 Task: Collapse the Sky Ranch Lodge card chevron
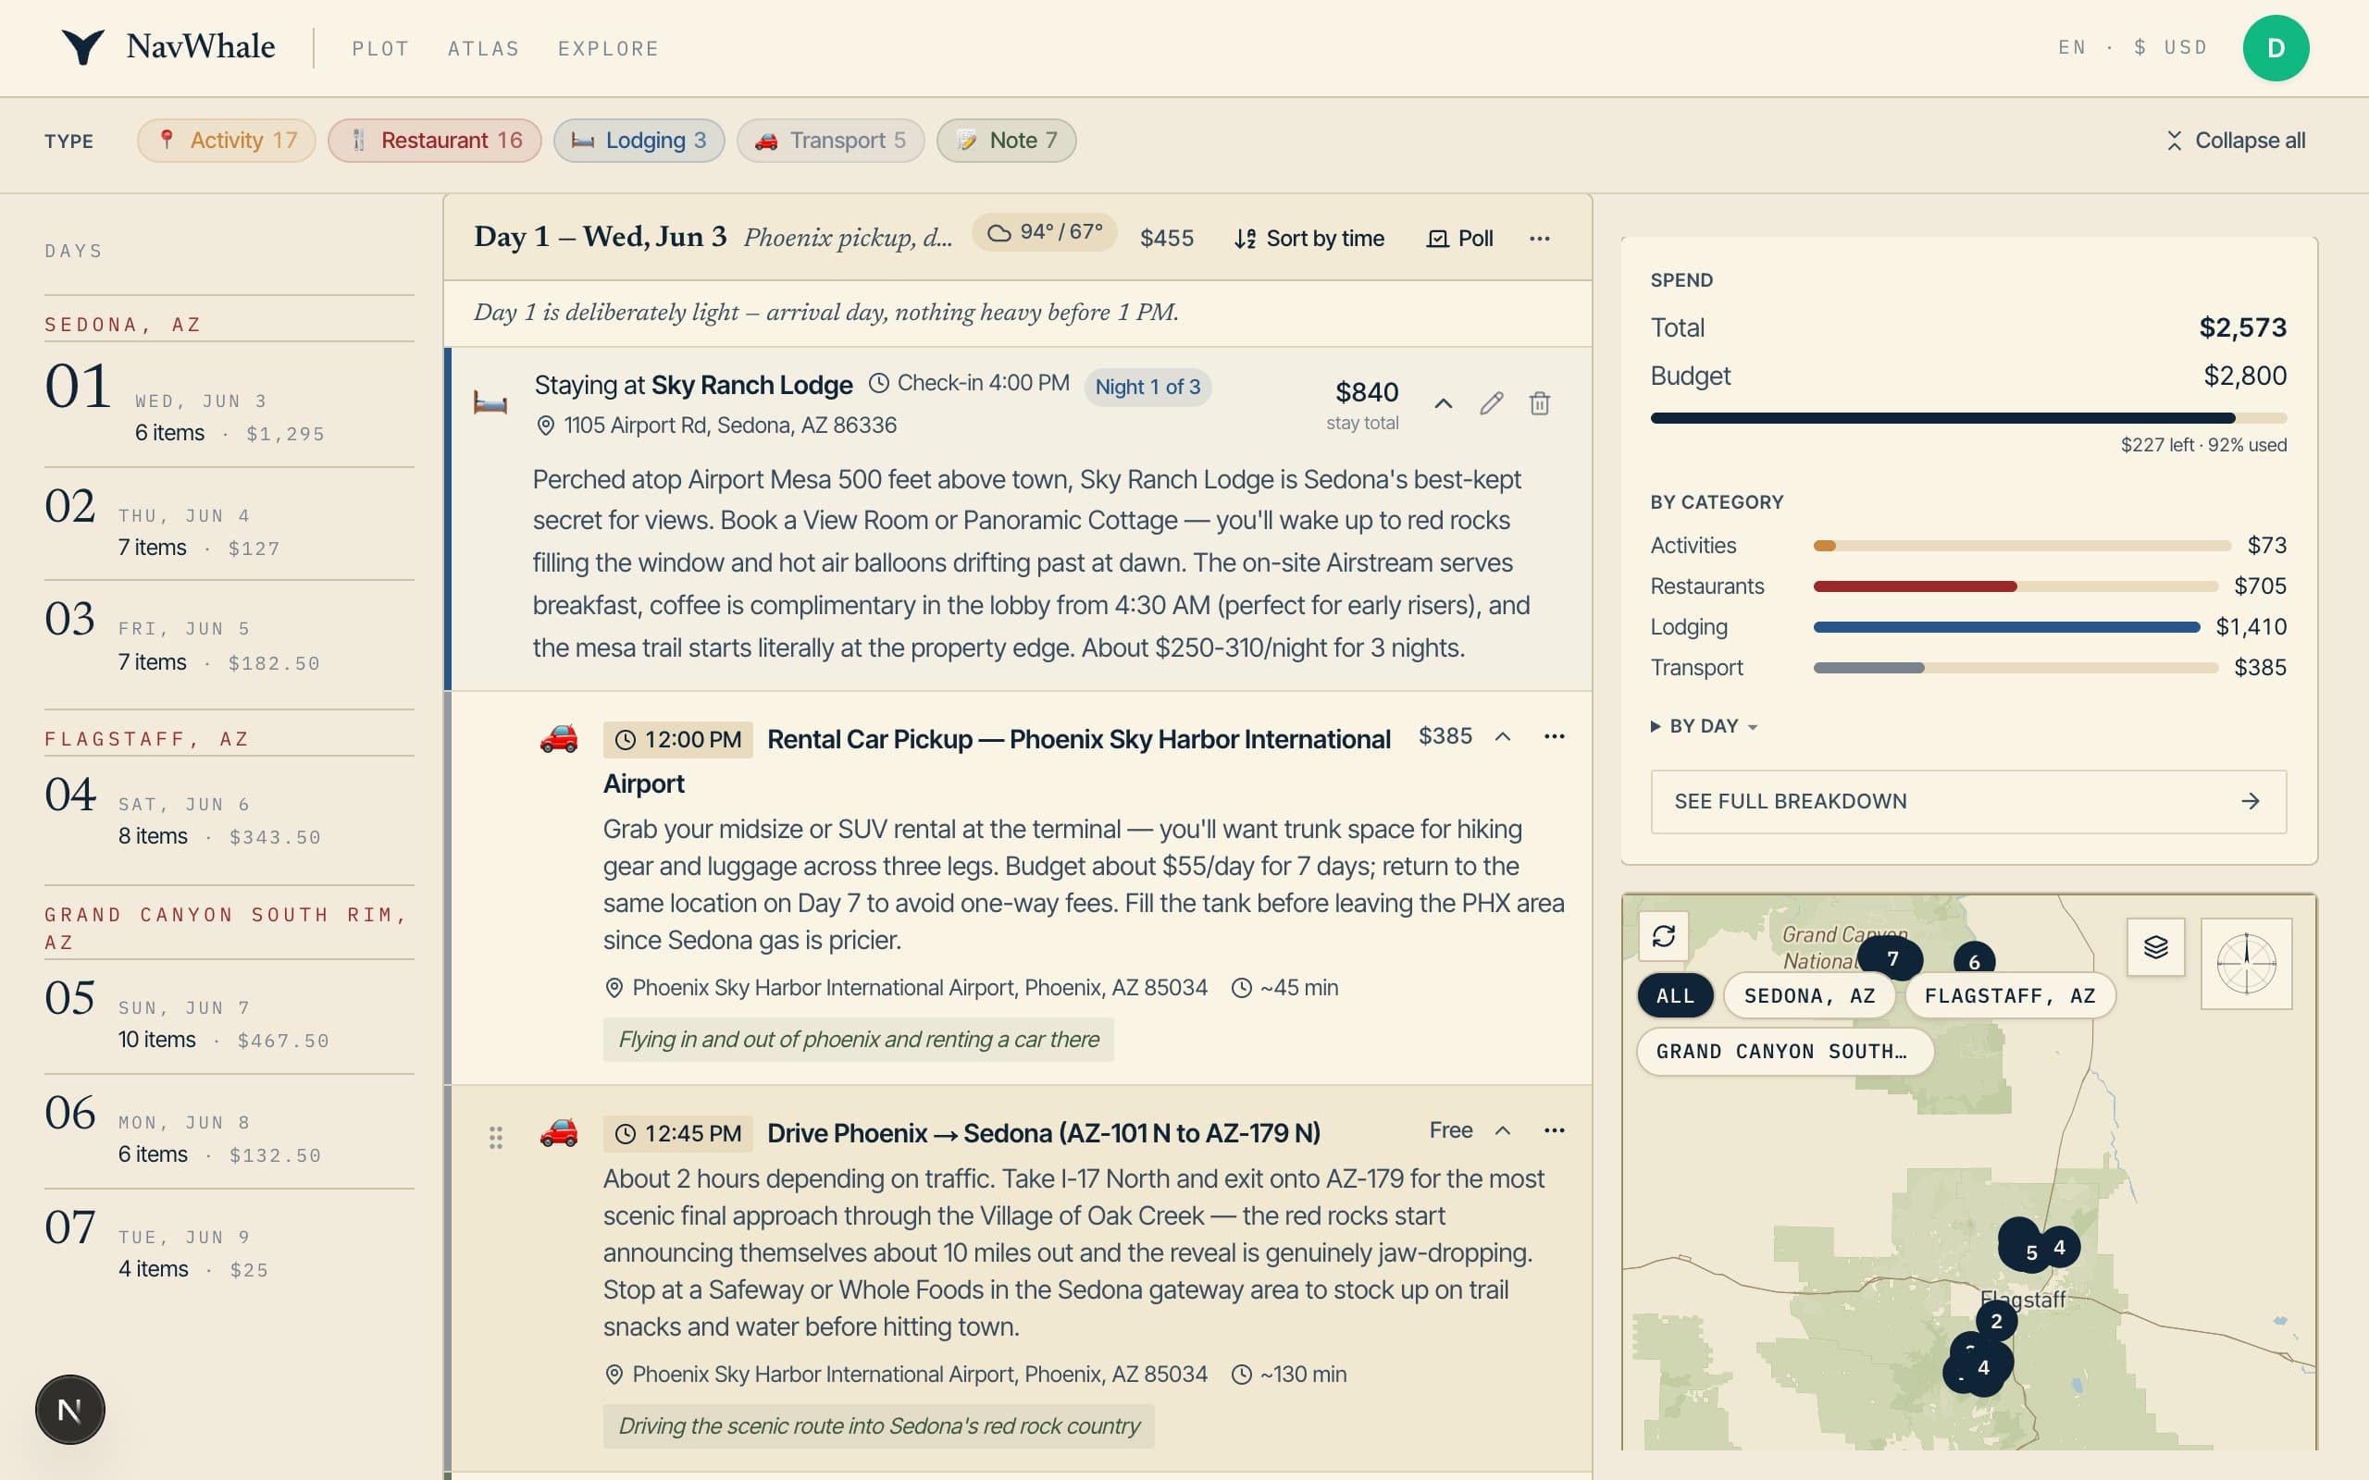point(1443,403)
